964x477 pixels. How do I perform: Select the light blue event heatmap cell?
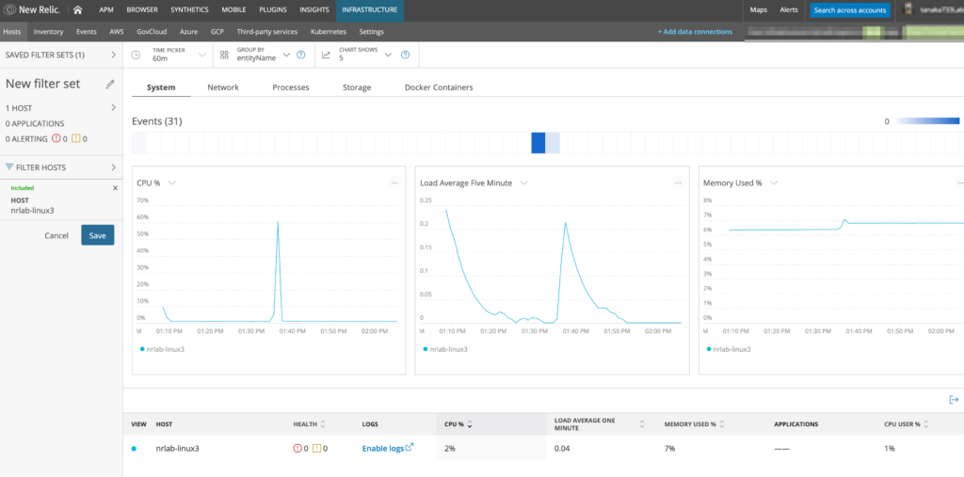(553, 143)
